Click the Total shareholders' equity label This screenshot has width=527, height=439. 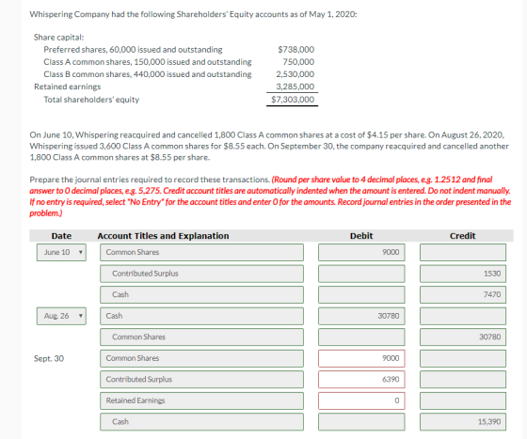91,100
